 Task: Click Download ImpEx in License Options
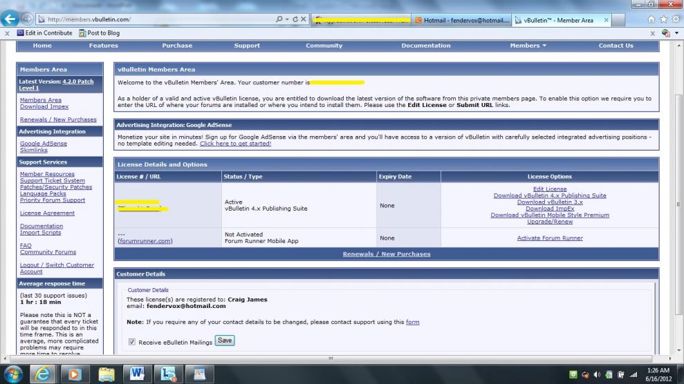point(550,209)
